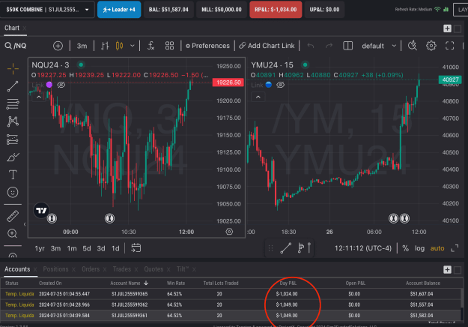Screen dimensions: 468x327
Task: Open the forecasting and measurement tools
Action: coord(13,139)
